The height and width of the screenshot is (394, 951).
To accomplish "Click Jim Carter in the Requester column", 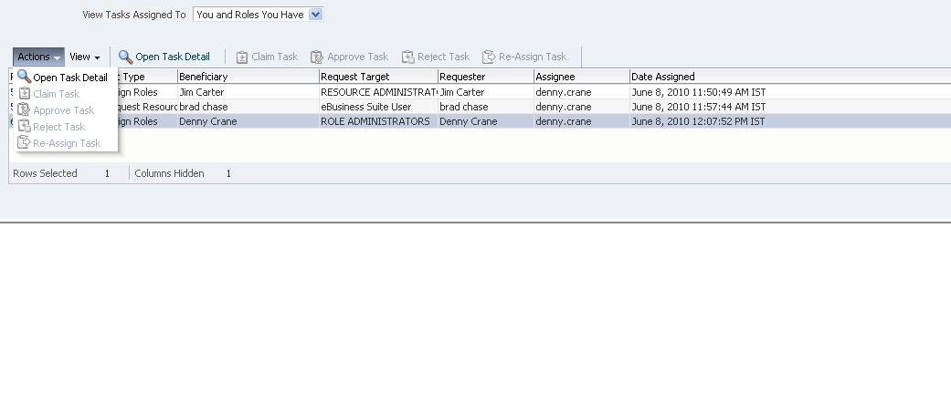I will click(x=486, y=93).
